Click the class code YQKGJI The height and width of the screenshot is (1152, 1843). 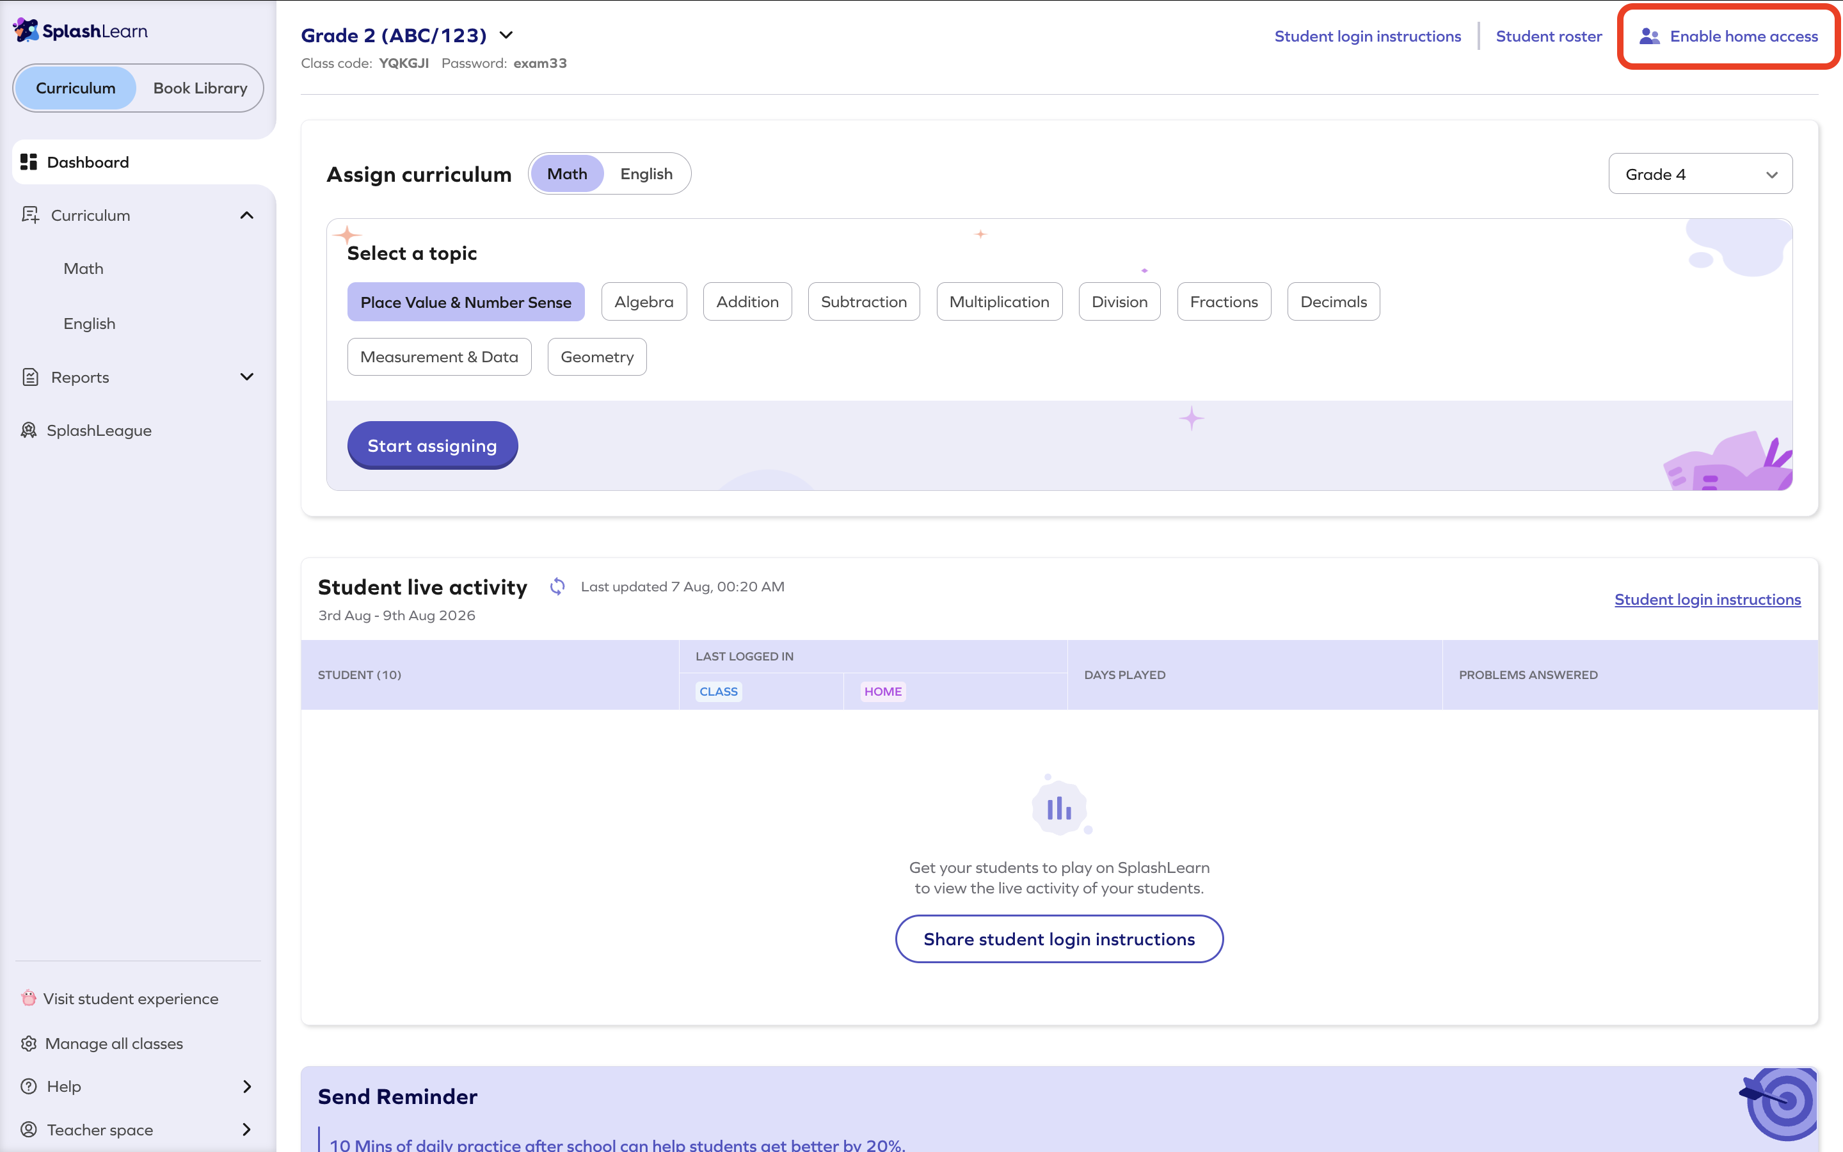[404, 63]
